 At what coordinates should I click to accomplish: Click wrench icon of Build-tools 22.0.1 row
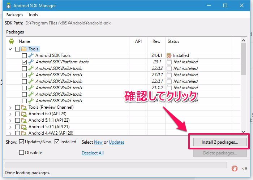pos(31,81)
